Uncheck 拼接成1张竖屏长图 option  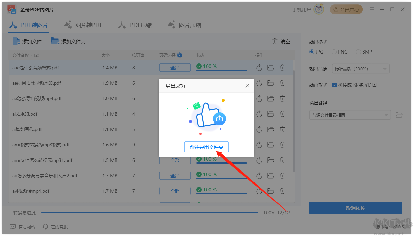click(334, 85)
